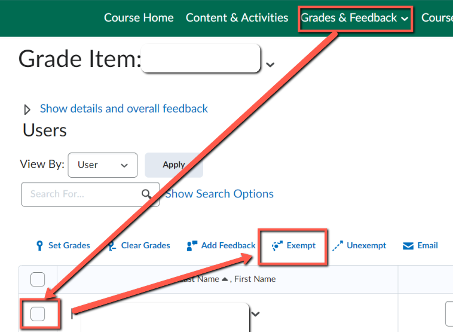Screen dimensions: 453x332
Task: Open the first student's name chevron menu
Action: 256,314
